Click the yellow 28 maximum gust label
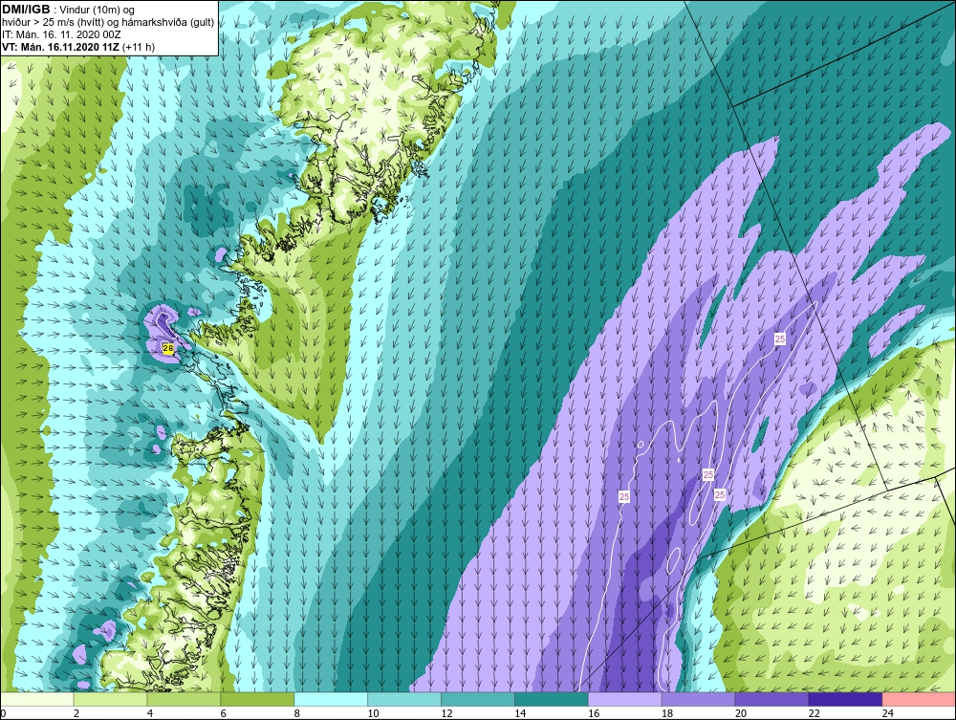 click(168, 348)
